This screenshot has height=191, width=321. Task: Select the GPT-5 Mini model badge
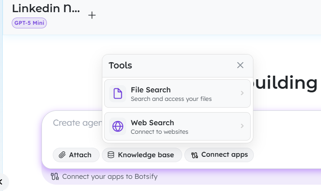[29, 23]
